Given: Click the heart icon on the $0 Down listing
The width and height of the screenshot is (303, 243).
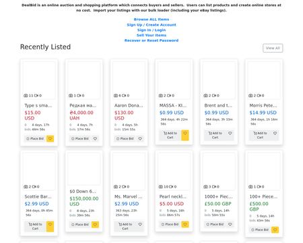Looking at the screenshot, I should pos(95,225).
